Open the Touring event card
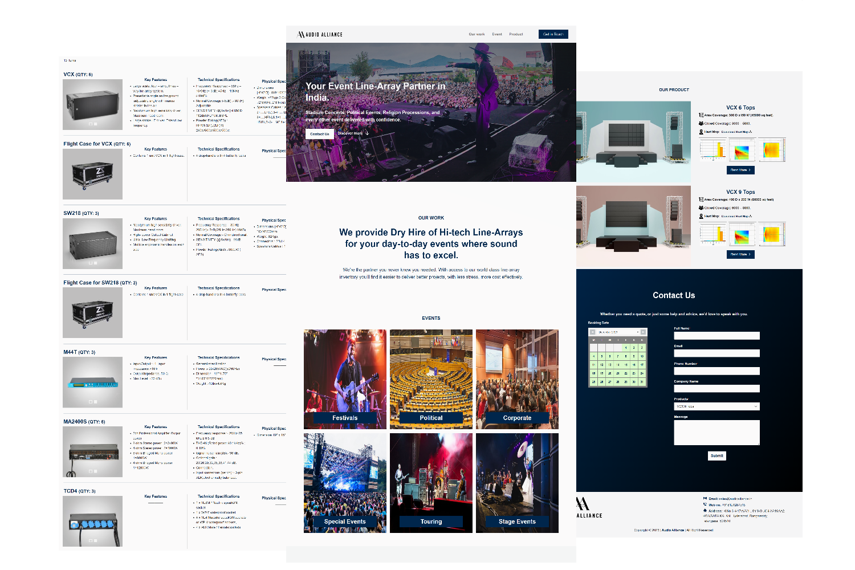This screenshot has width=855, height=570. [x=431, y=483]
